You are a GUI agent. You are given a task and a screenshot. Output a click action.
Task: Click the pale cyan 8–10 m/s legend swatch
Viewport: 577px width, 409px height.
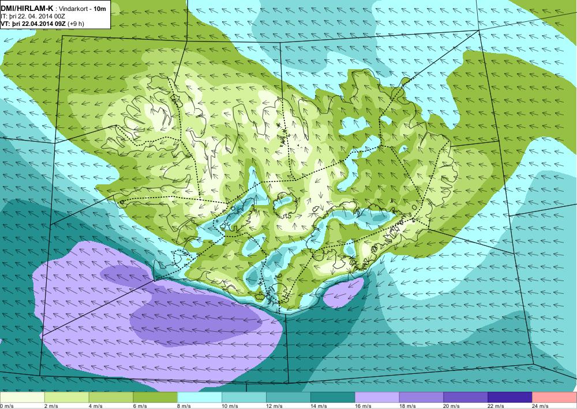tap(200, 397)
